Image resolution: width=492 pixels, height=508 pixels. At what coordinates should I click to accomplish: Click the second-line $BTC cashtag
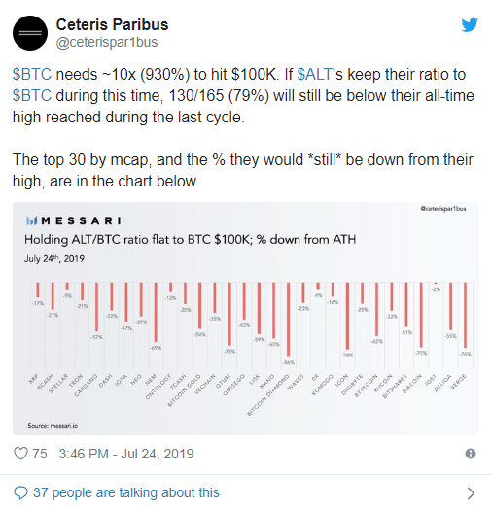point(32,95)
